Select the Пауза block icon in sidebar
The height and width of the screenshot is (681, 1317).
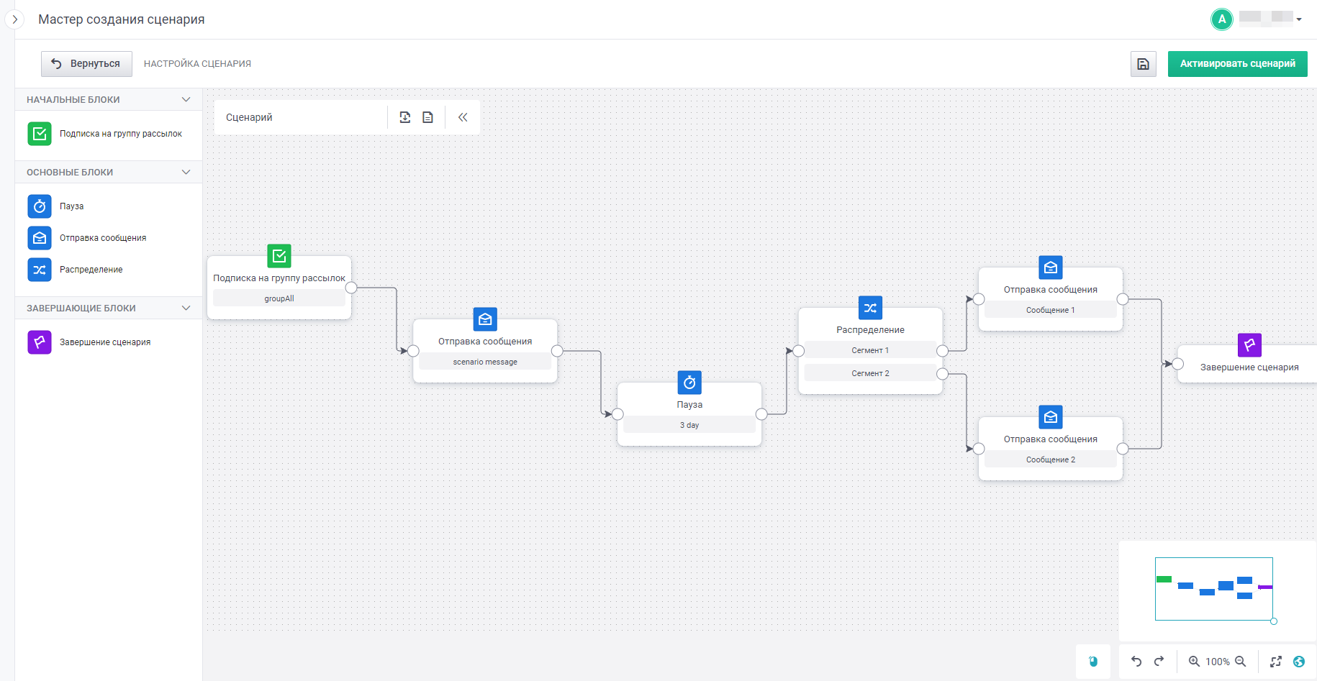pos(40,206)
